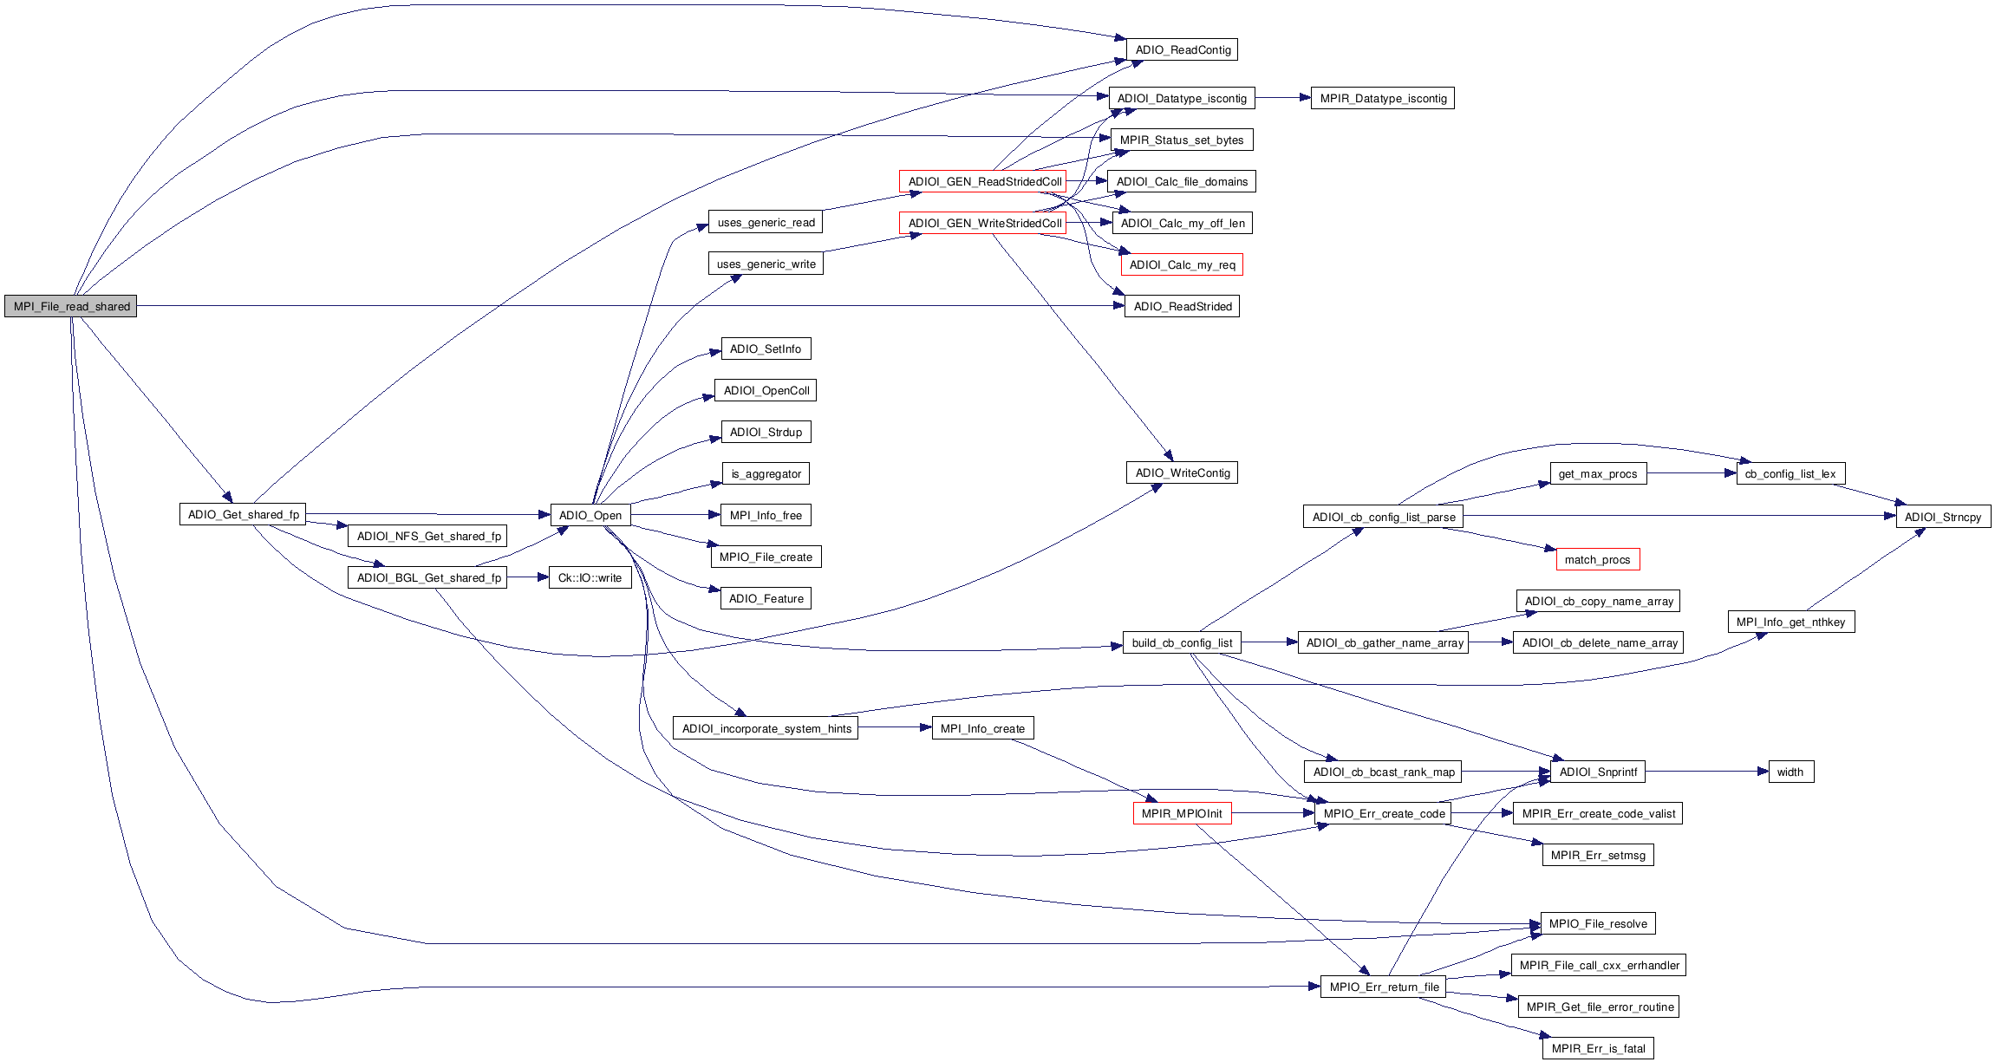Click the ADIOI_Strncpy node
This screenshot has height=1062, width=1995.
[1942, 517]
